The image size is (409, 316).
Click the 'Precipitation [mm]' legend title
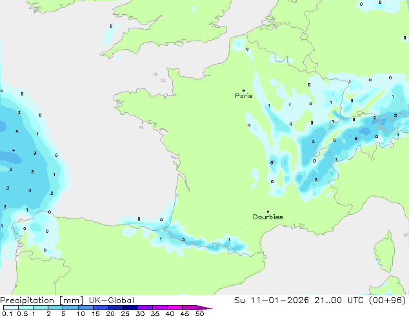(42, 301)
